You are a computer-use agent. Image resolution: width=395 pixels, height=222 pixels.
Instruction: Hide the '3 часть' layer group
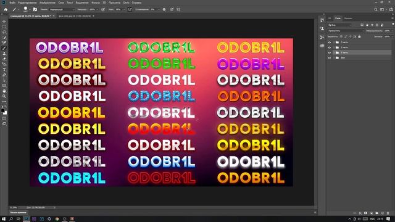point(329,43)
